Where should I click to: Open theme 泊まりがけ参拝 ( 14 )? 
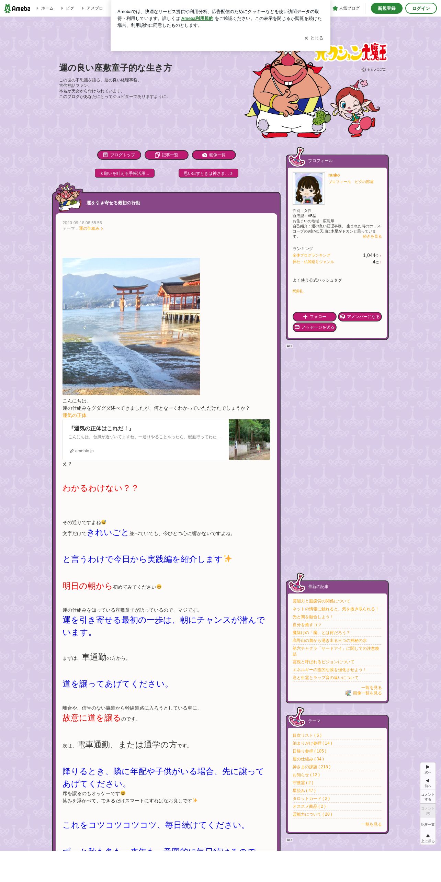312,743
